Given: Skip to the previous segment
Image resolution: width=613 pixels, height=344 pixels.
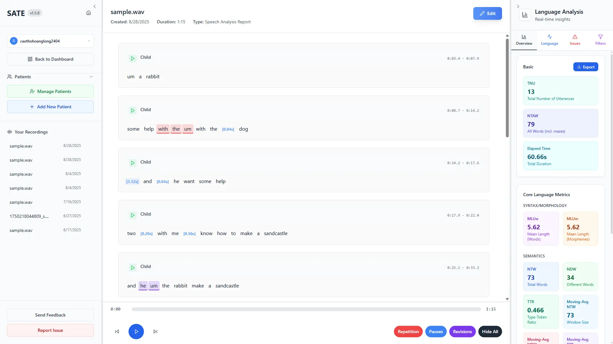Looking at the screenshot, I should 117,332.
